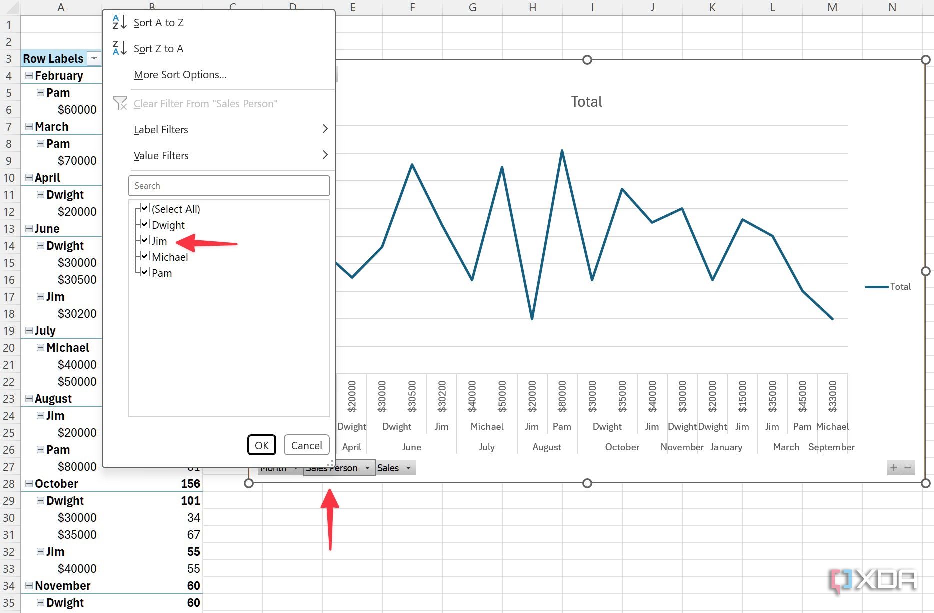
Task: Click chart's top-right resize handle
Action: pyautogui.click(x=925, y=60)
